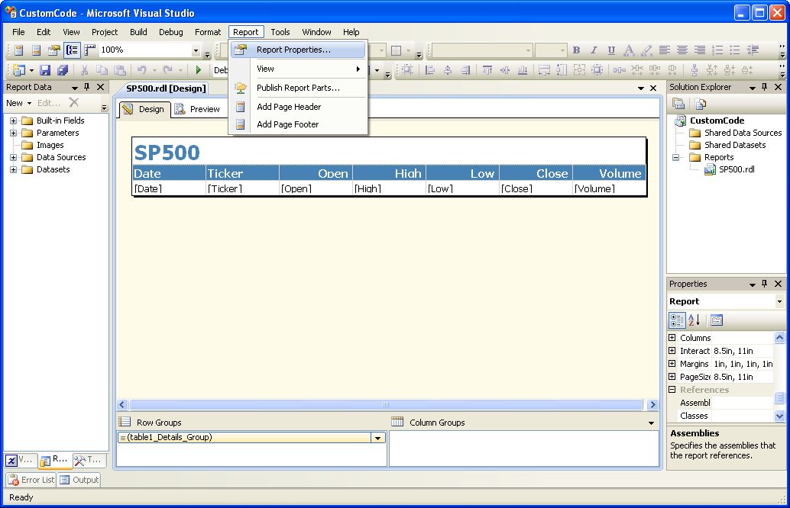Select the SP500 title textbox

[388, 153]
